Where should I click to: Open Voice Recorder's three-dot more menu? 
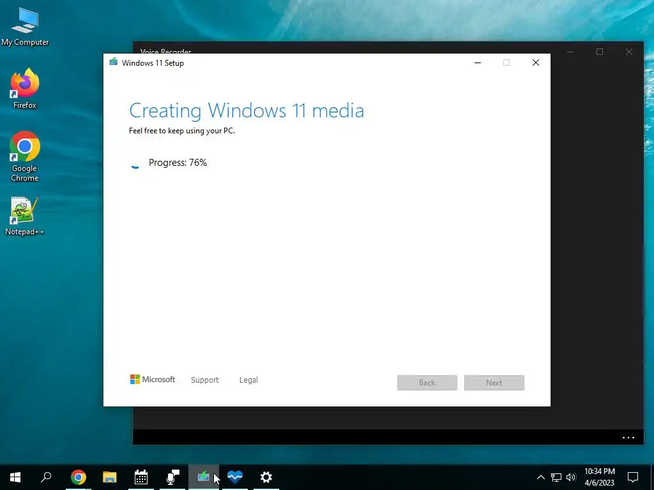pyautogui.click(x=628, y=438)
